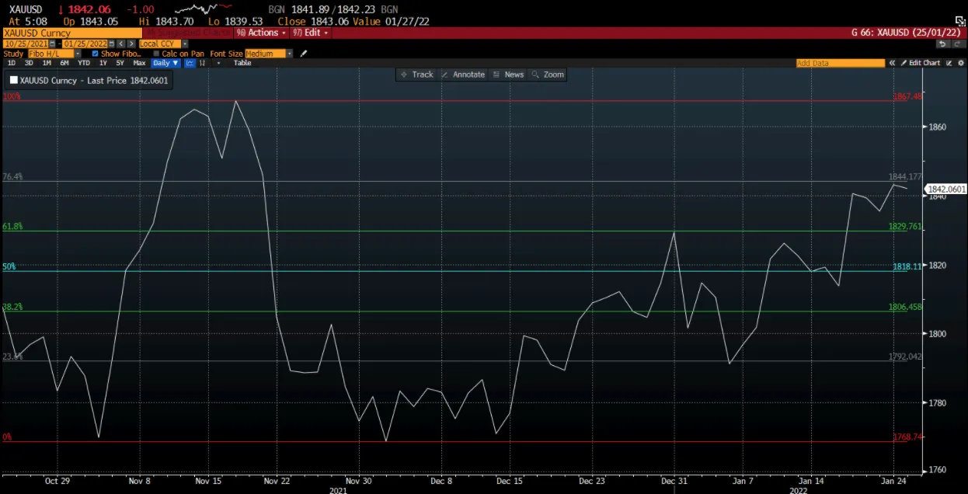Viewport: 968px width, 494px height.
Task: Select the Track crosshair tool
Action: point(417,75)
